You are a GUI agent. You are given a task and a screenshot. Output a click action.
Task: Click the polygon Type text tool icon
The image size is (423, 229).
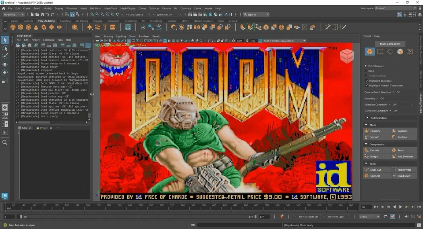click(105, 27)
